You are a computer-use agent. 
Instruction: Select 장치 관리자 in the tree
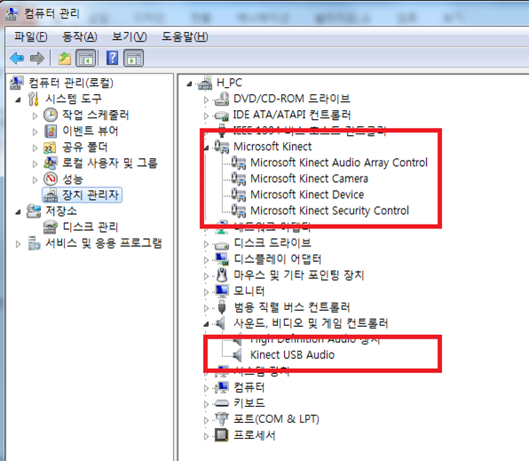tap(91, 195)
